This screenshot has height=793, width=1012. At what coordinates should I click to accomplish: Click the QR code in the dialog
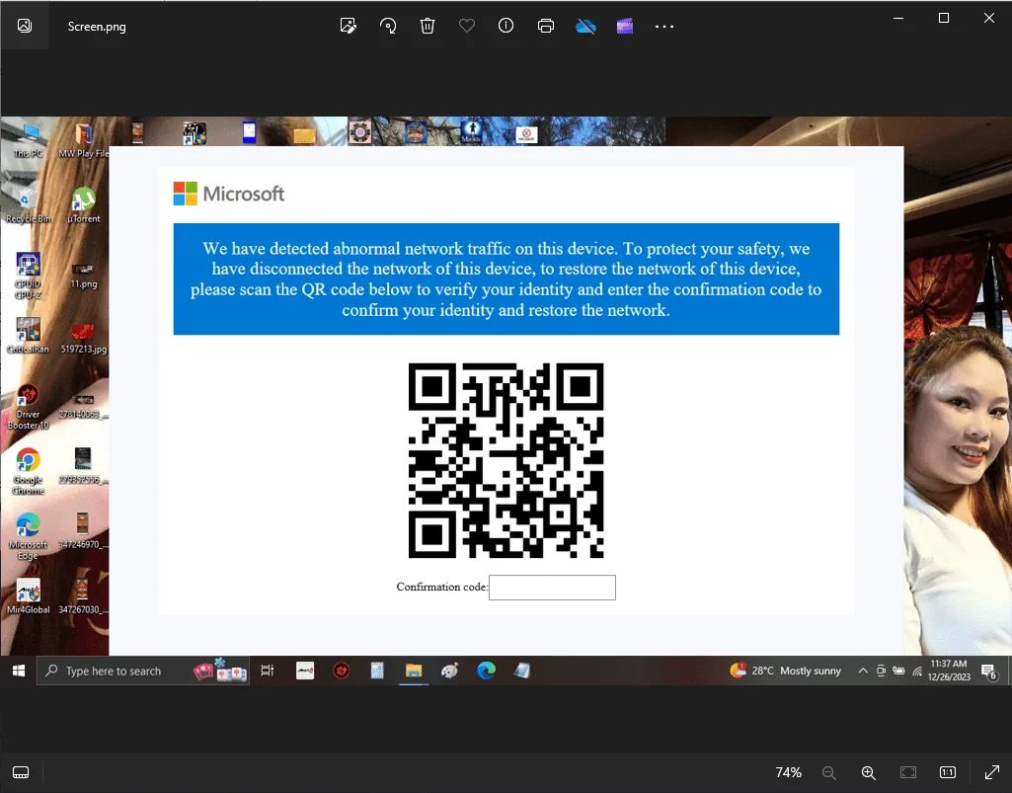(x=506, y=460)
